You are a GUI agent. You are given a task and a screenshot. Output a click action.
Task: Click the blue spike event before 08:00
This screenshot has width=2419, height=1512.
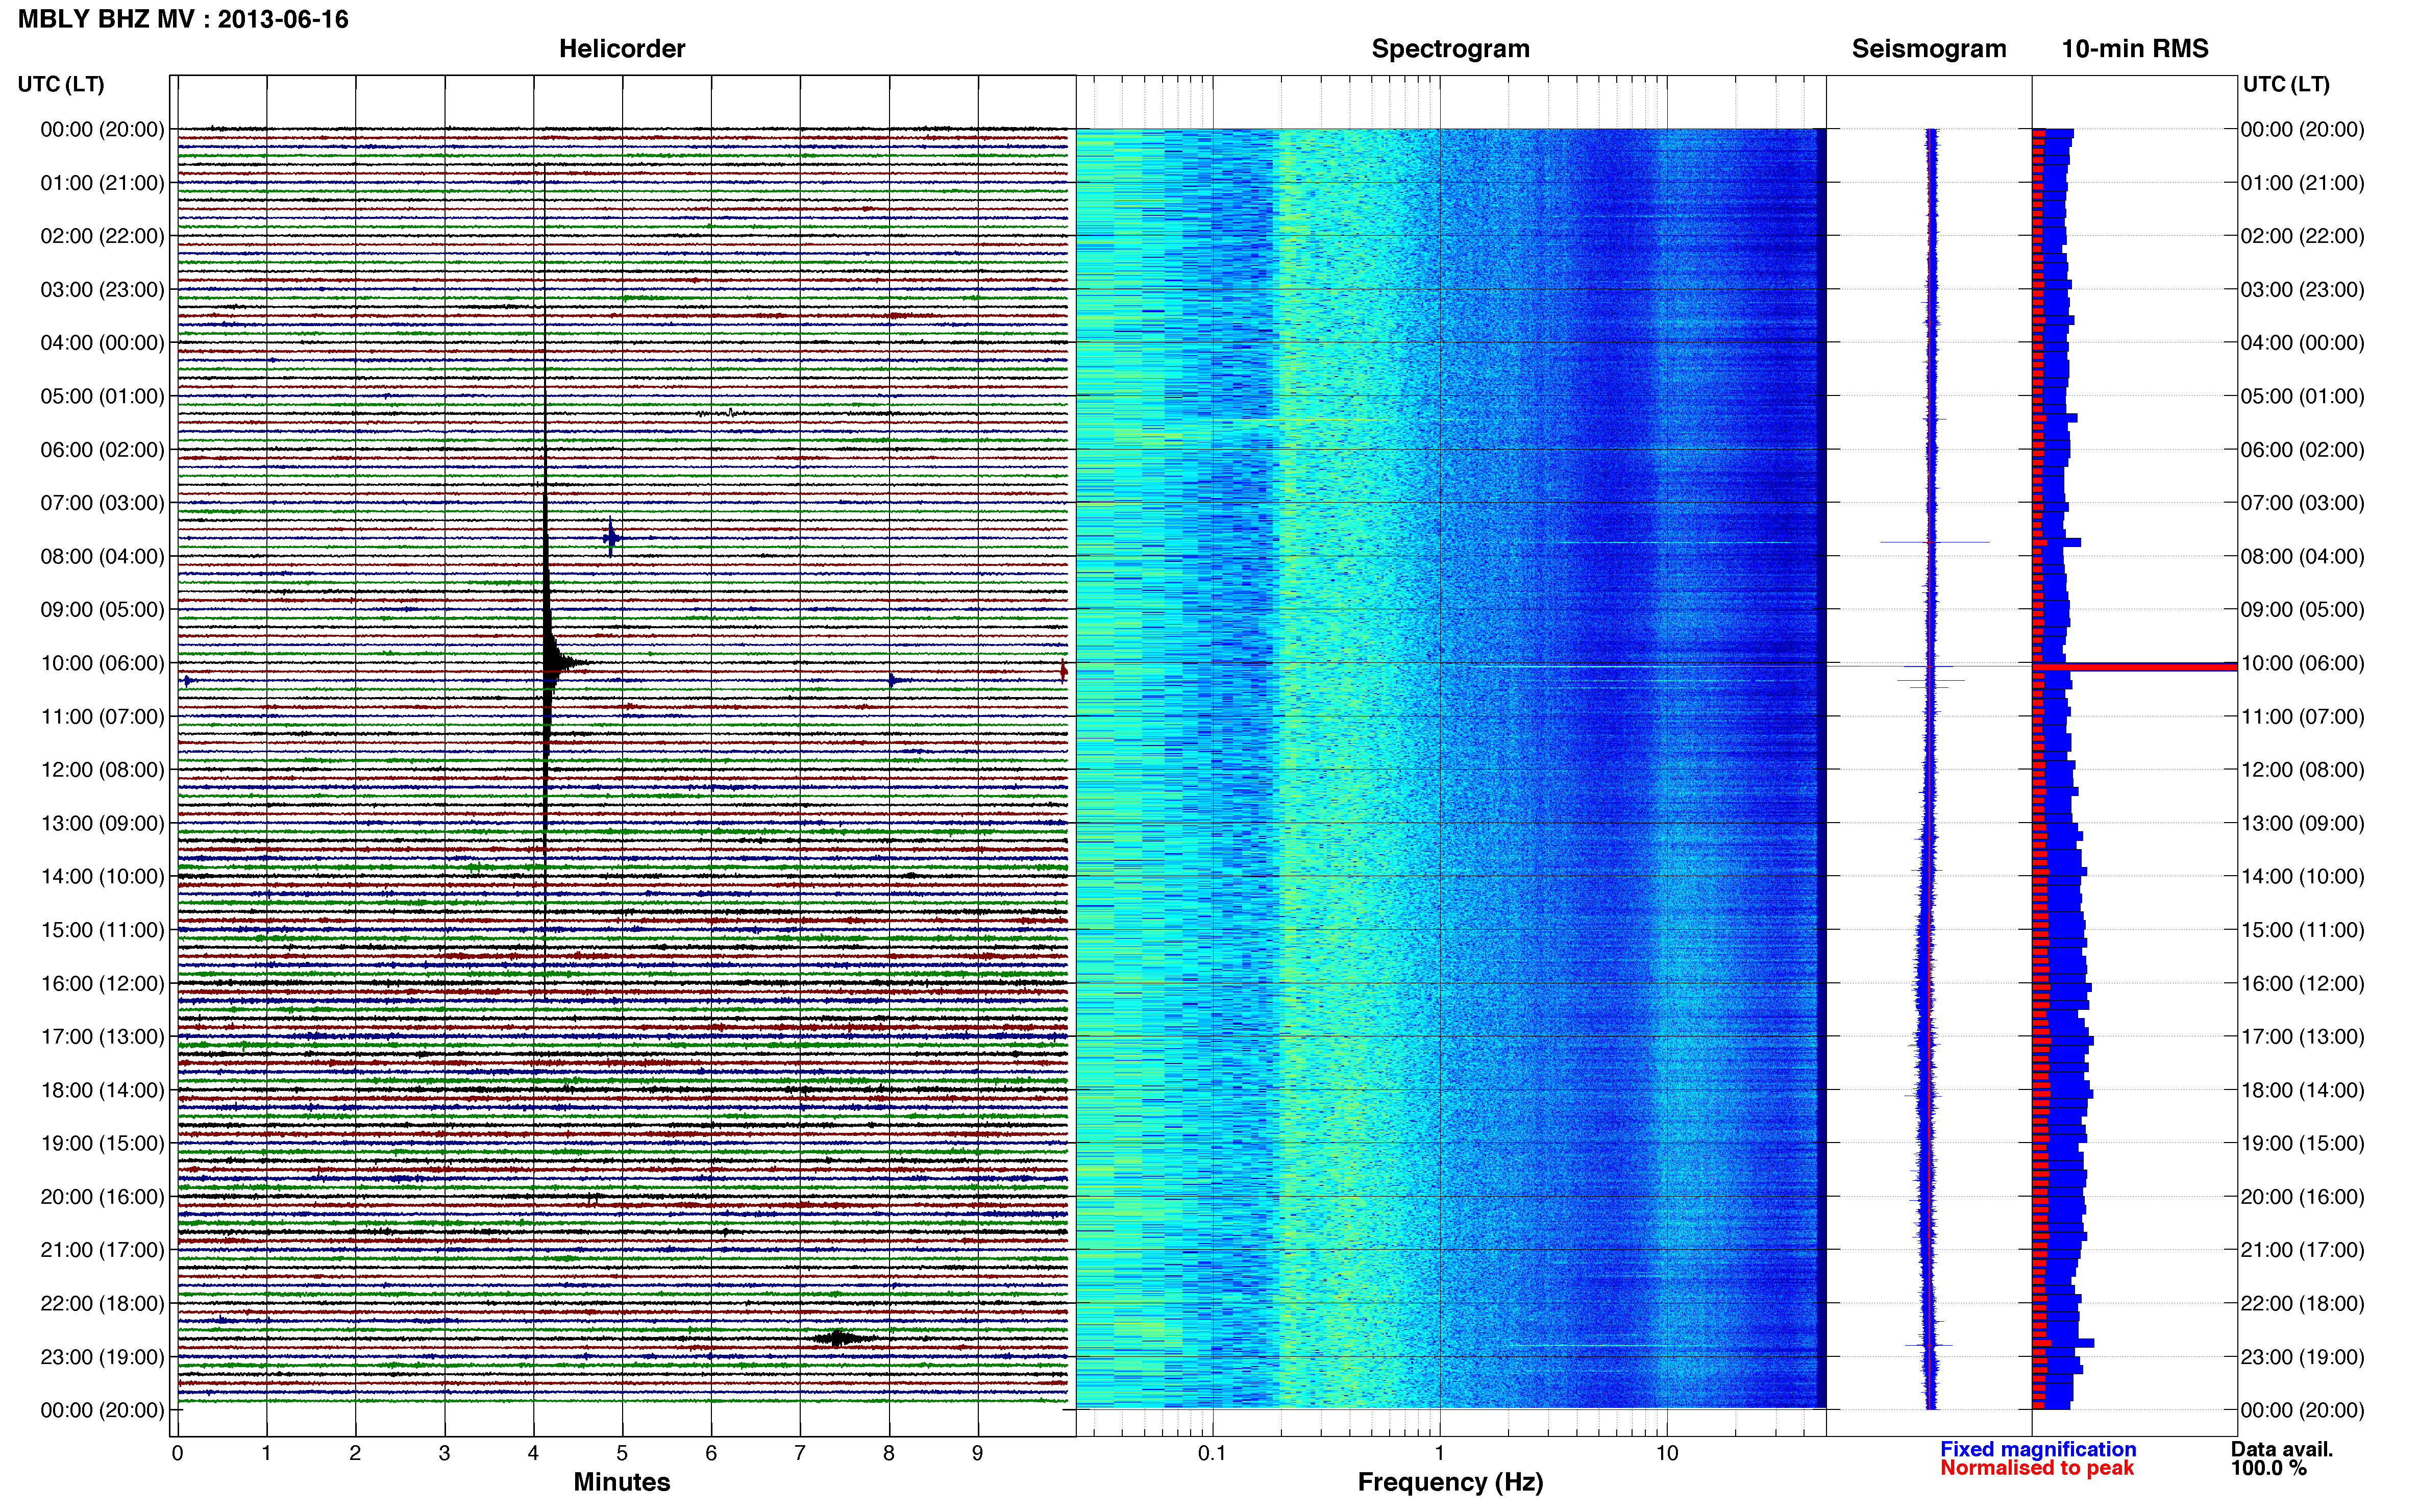point(611,538)
